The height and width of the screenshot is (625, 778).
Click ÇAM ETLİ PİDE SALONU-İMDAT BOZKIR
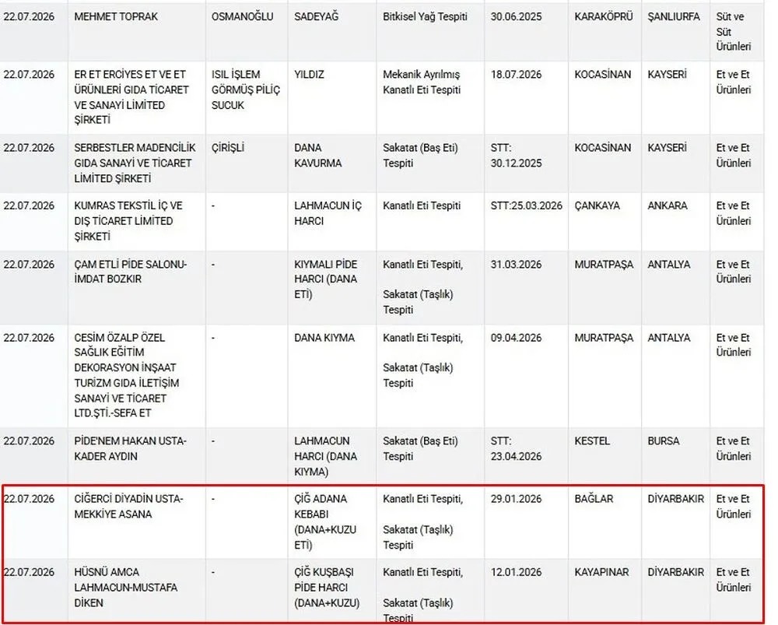pyautogui.click(x=130, y=272)
